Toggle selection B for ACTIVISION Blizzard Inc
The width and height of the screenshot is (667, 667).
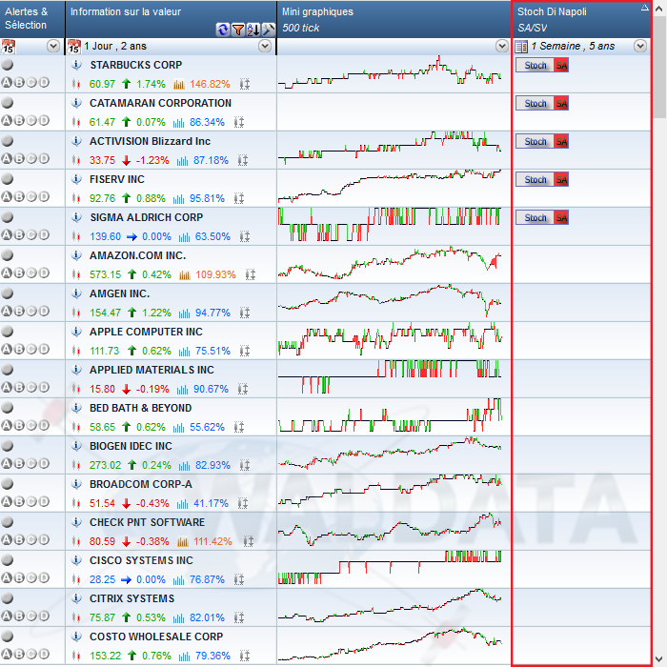coord(19,159)
